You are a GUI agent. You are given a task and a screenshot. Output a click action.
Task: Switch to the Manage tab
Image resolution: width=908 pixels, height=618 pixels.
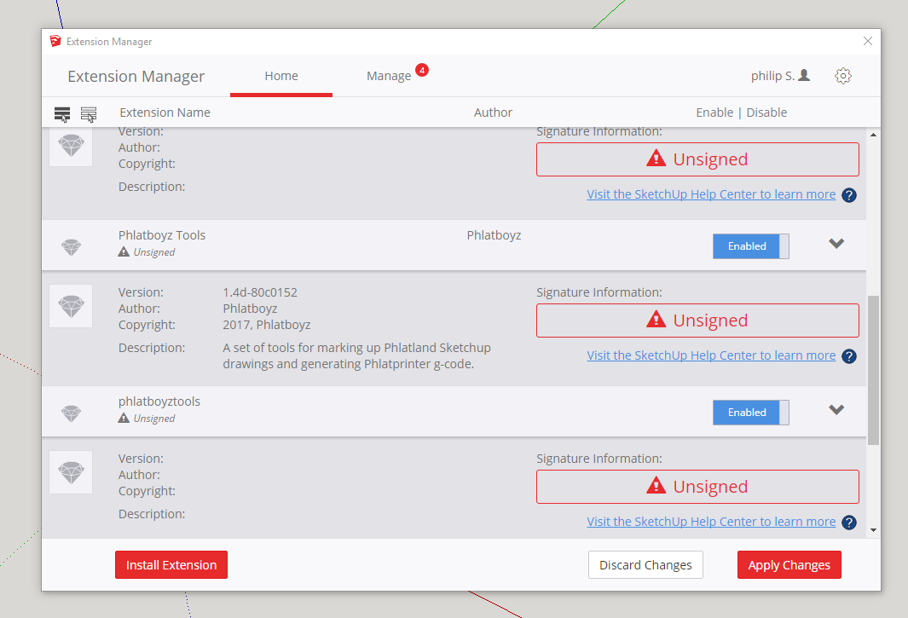pos(389,76)
